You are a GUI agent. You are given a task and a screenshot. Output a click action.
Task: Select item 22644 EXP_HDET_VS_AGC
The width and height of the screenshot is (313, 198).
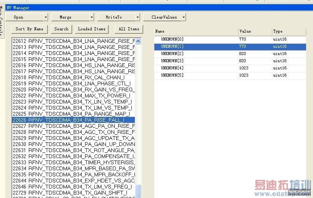[74, 181]
